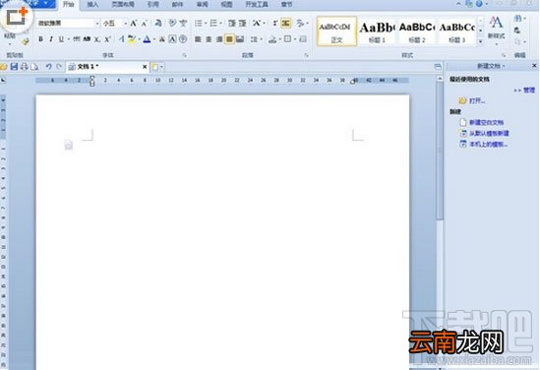The height and width of the screenshot is (370, 540).
Task: Click the Paste button
Action: click(x=9, y=35)
